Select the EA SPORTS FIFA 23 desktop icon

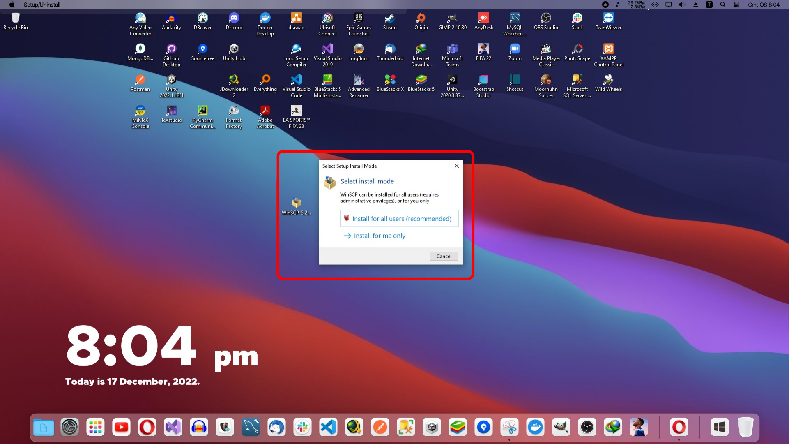coord(297,117)
